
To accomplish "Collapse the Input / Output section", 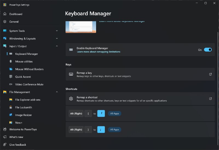I will [57, 46].
